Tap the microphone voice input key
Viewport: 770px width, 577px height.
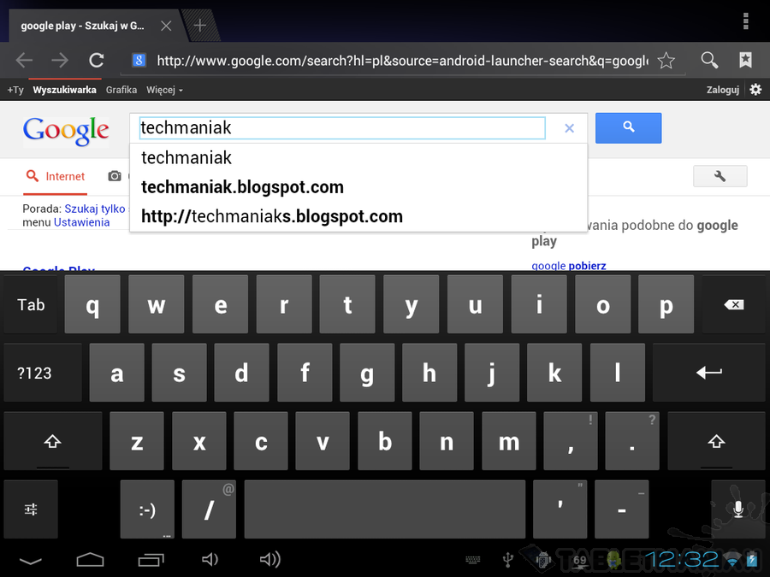[737, 509]
